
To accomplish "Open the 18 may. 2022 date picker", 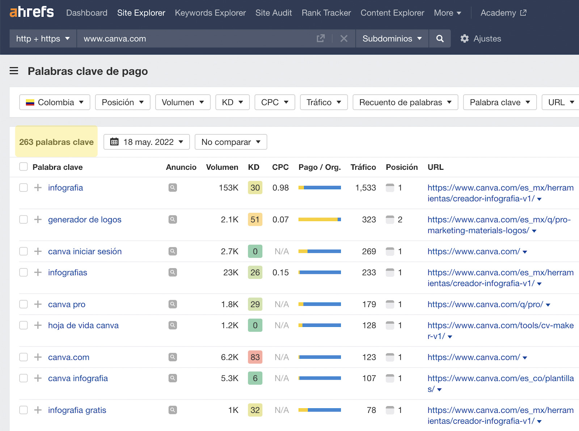I will 147,142.
